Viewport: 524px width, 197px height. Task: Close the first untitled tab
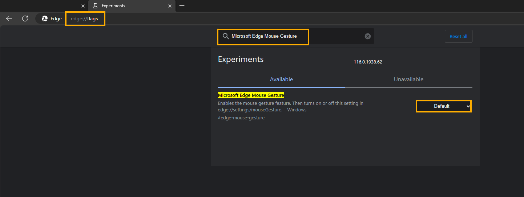83,6
